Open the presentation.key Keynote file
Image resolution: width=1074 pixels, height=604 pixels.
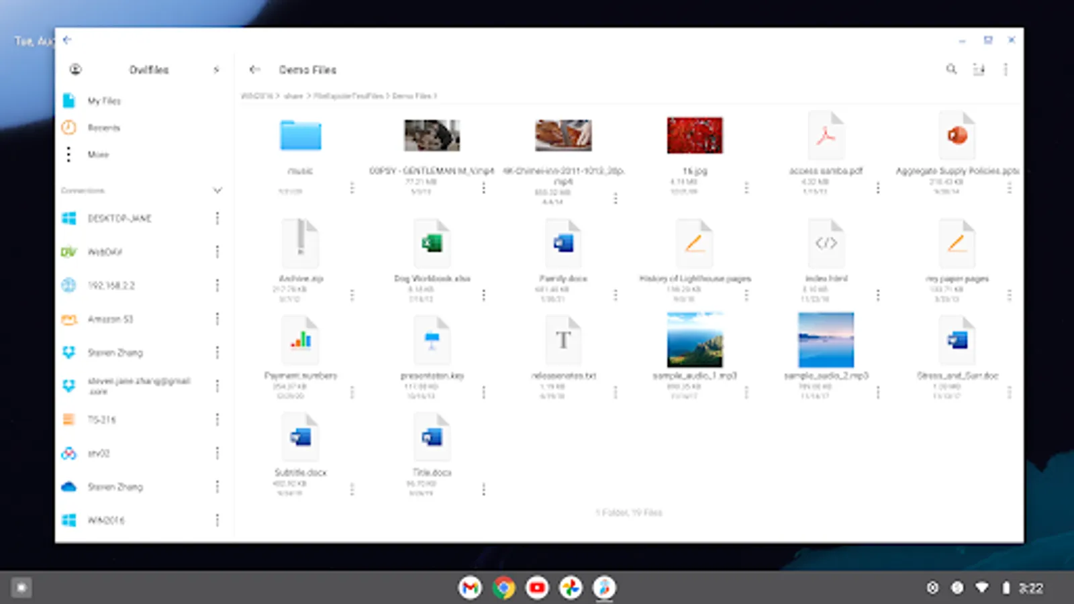coord(432,340)
